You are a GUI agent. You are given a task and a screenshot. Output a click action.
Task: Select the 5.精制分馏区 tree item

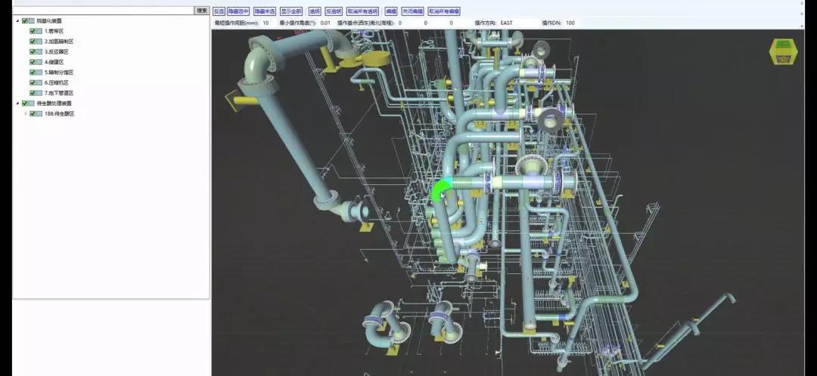(x=58, y=72)
